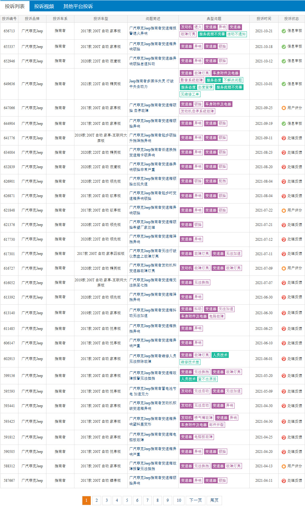Click the red status icon for complaint 616052
The width and height of the screenshot is (305, 507).
coord(284,283)
